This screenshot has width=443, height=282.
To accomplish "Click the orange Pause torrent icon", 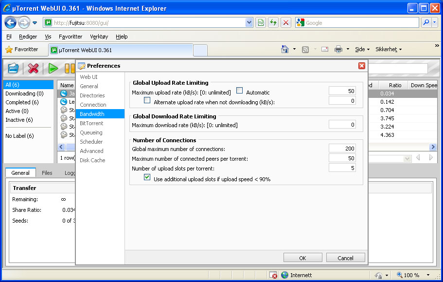I will pos(70,68).
